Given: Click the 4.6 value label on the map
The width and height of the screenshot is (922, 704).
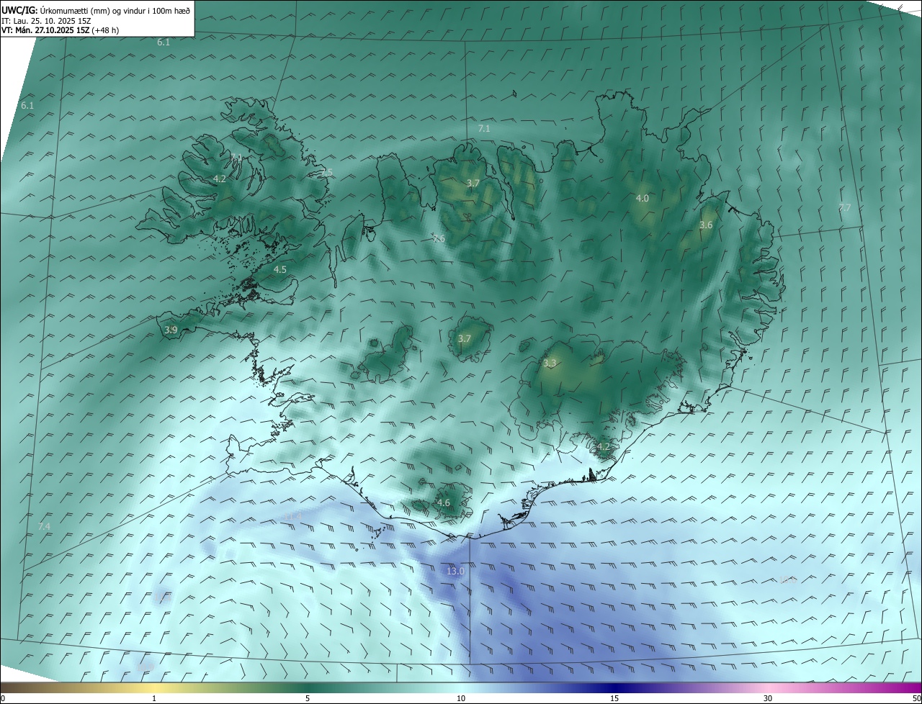Looking at the screenshot, I should (x=444, y=502).
